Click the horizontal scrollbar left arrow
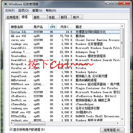 click(x=12, y=123)
